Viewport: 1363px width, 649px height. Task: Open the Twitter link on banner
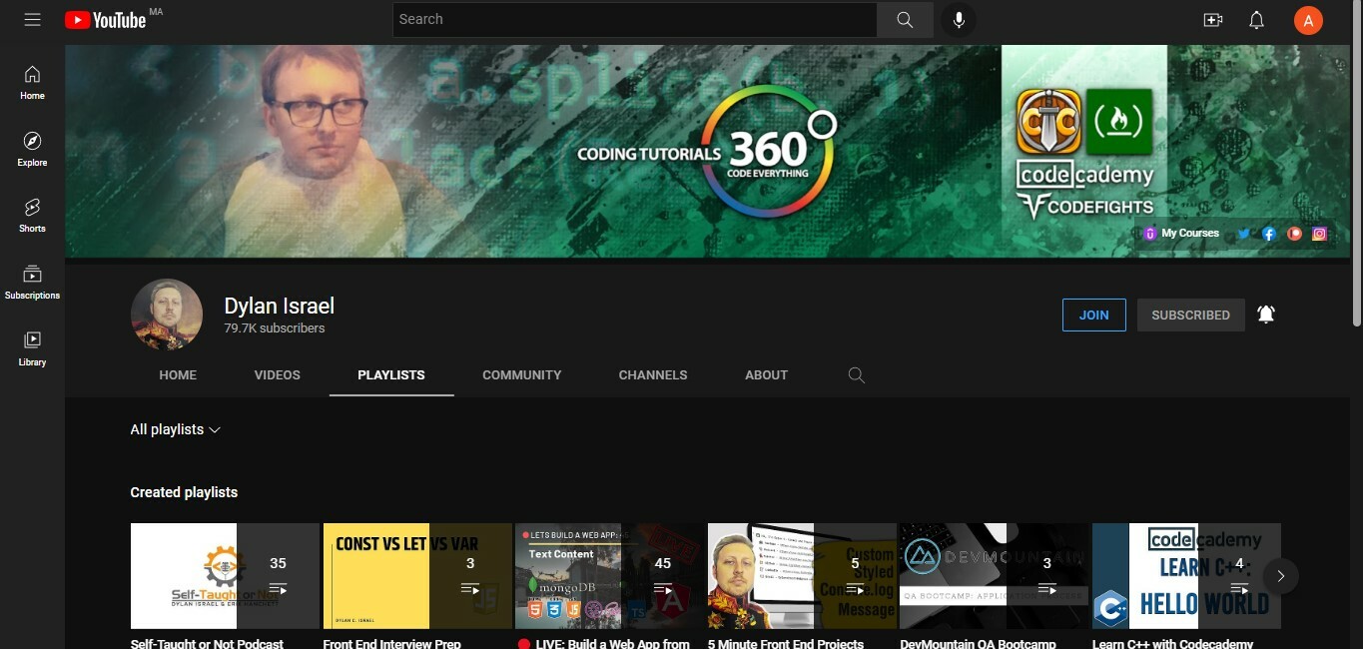[1243, 234]
